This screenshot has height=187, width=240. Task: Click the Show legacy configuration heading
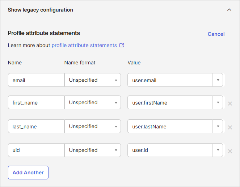click(x=41, y=10)
